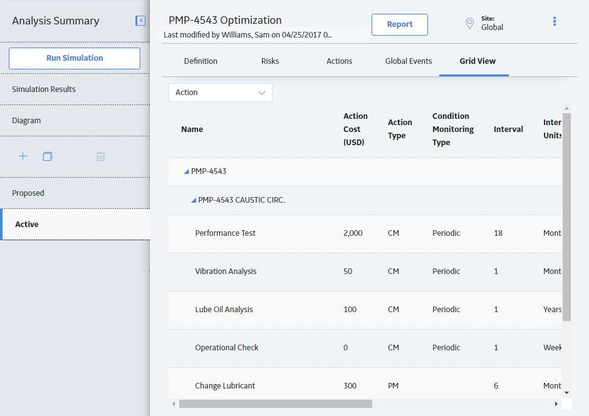The height and width of the screenshot is (416, 589).
Task: Click the Action Type column header
Action: coord(400,129)
